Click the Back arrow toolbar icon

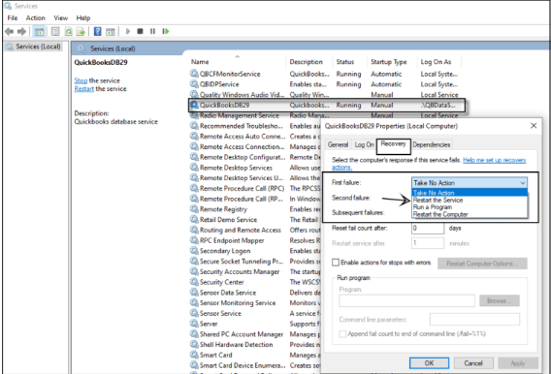point(10,32)
